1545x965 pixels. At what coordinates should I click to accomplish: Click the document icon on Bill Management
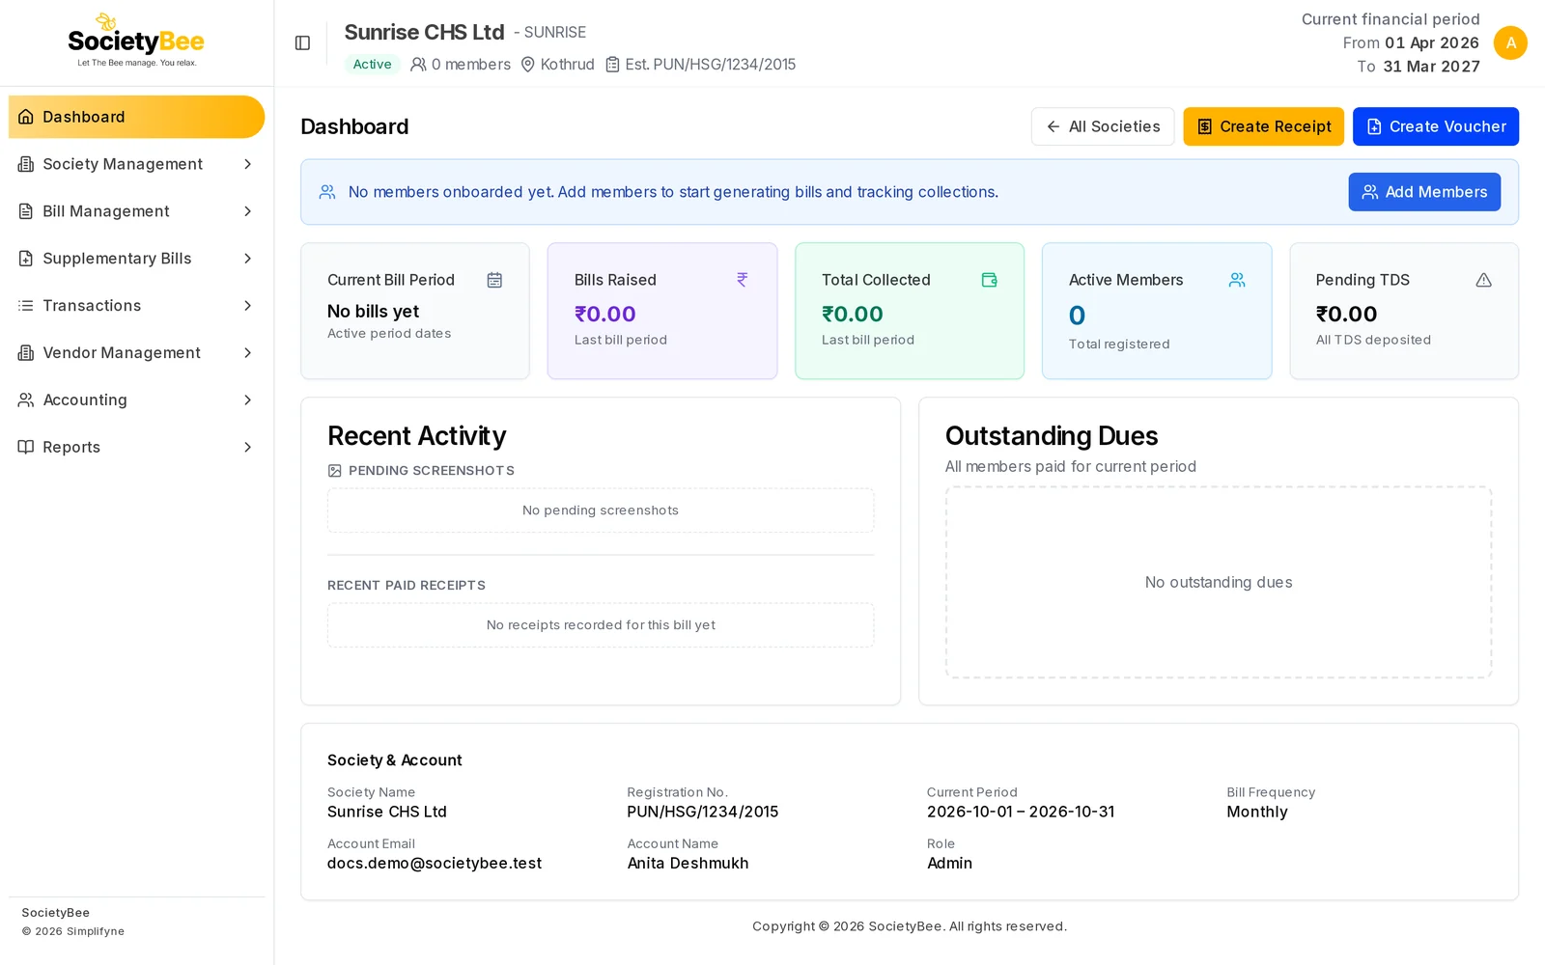pos(26,211)
